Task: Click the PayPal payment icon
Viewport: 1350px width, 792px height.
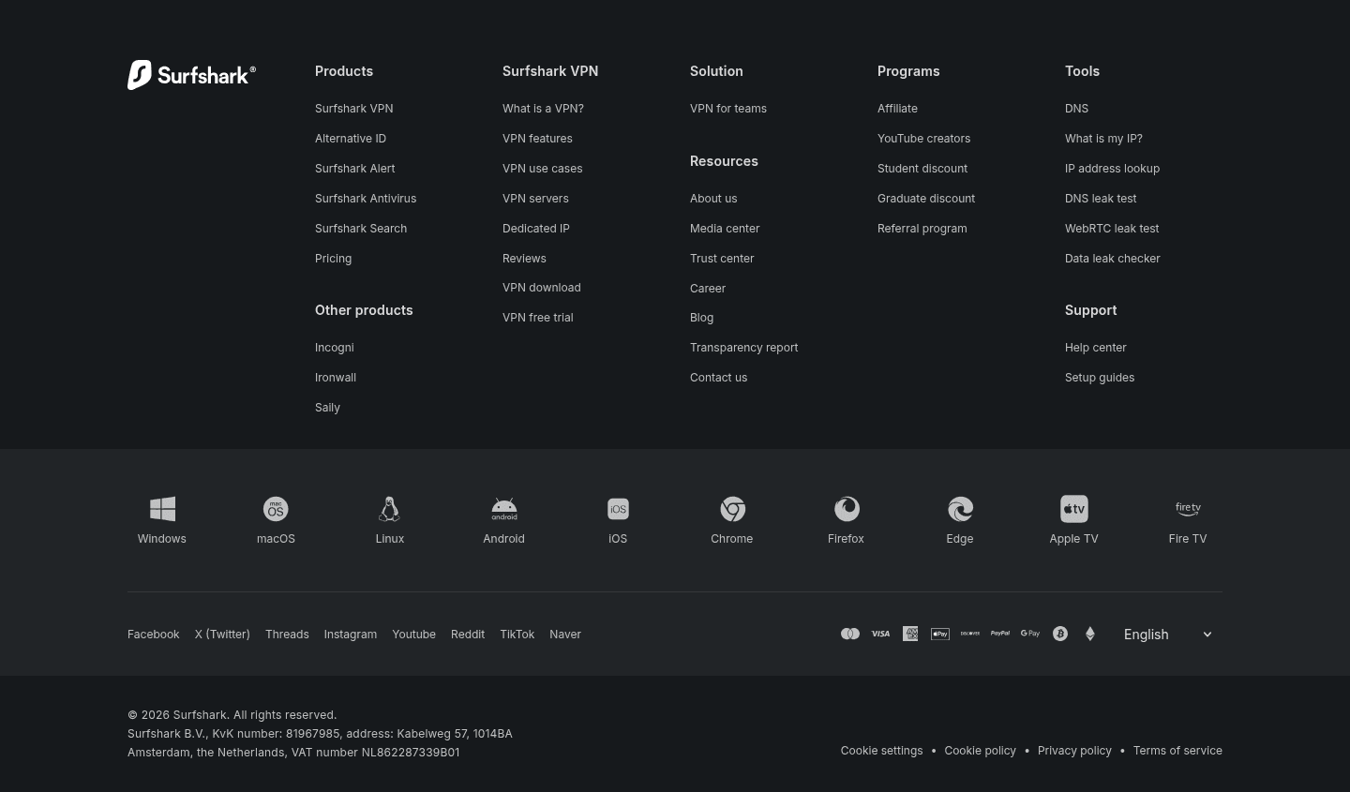Action: [1000, 635]
